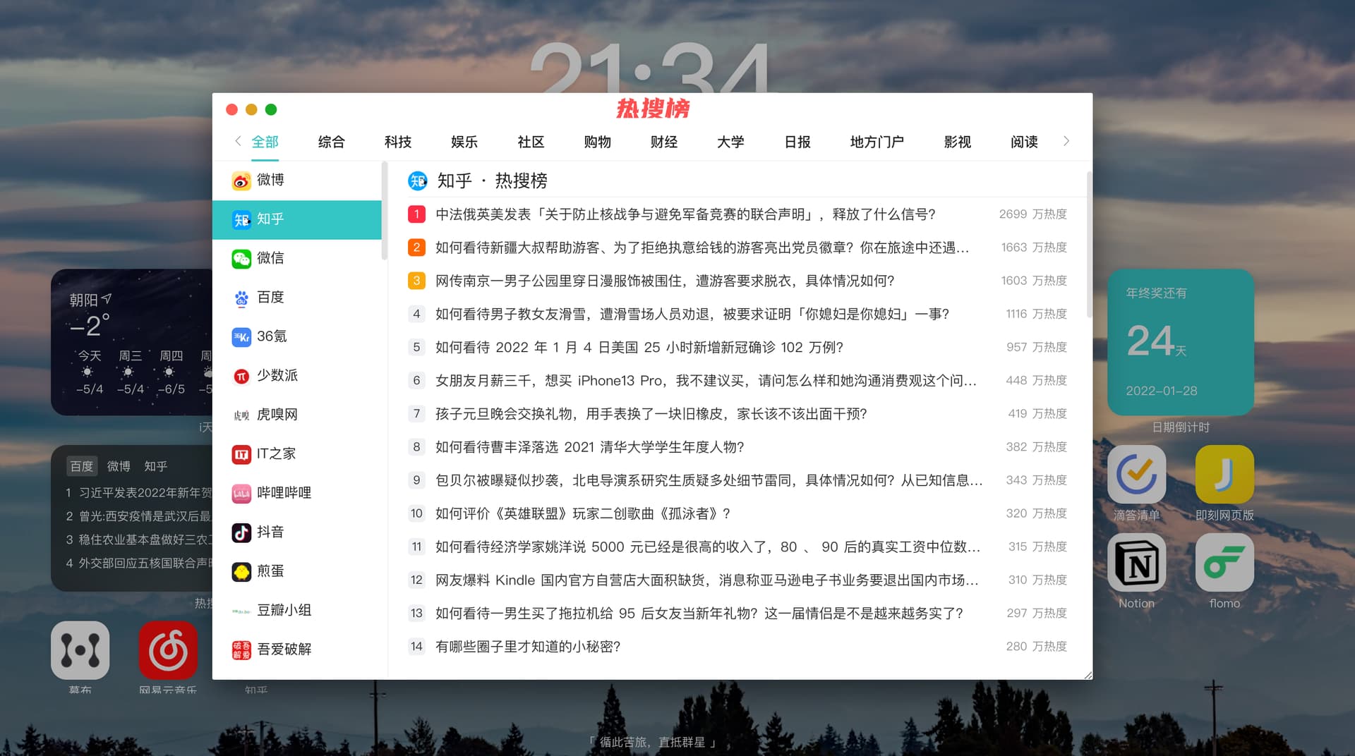Open the 滴答清单 app icon
Viewport: 1355px width, 756px height.
click(1136, 475)
